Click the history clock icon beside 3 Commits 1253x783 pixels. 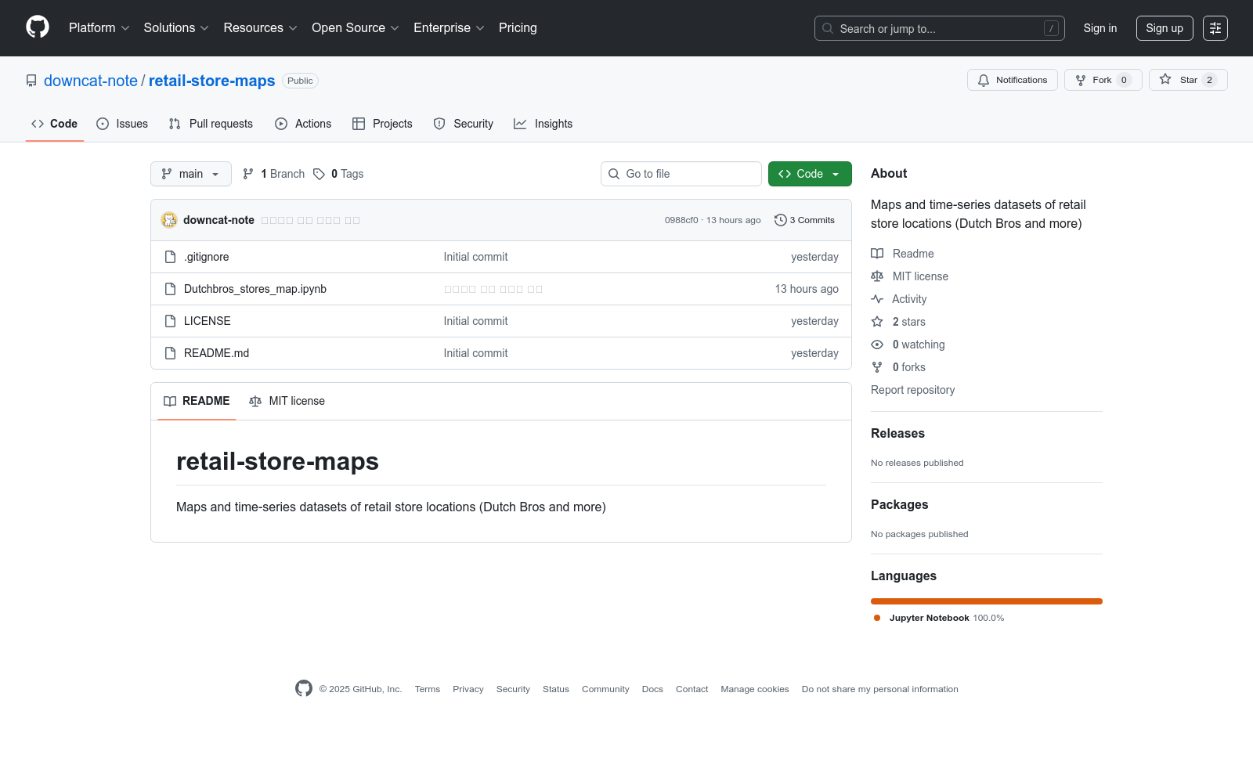tap(780, 220)
